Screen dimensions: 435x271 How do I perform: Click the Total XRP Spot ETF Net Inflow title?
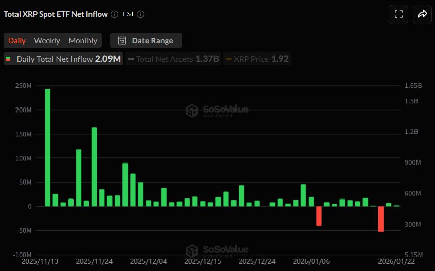tap(56, 14)
